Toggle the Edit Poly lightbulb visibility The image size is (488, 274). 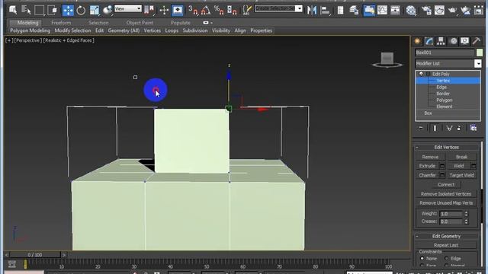click(421, 74)
